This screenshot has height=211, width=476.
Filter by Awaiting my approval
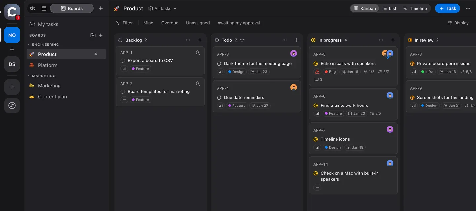click(239, 23)
